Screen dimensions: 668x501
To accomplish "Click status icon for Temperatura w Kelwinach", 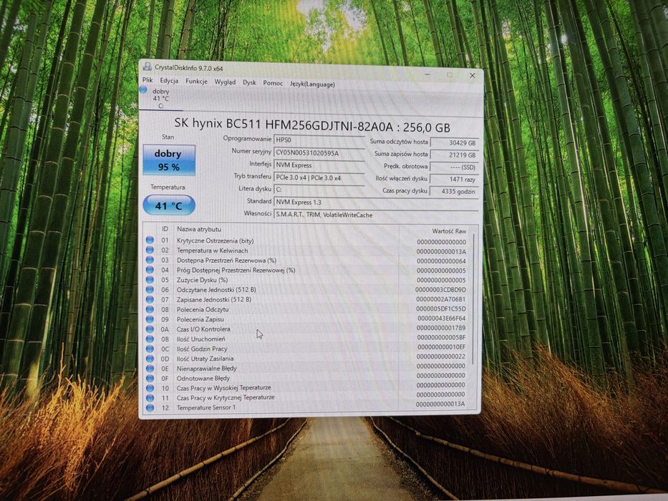I will coord(150,250).
